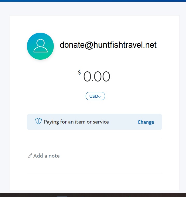Screen dimensions: 186x197
Task: Click the divider line above Add a note
Action: coord(94,138)
